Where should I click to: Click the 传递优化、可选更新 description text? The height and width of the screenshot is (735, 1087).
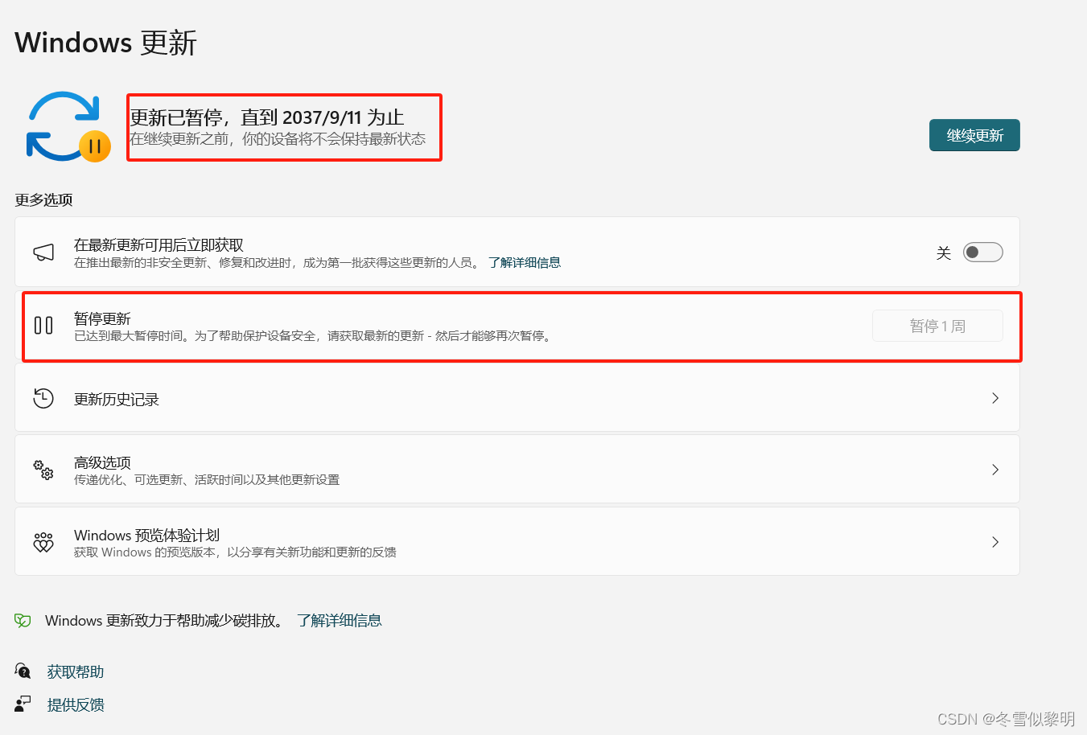[x=207, y=480]
